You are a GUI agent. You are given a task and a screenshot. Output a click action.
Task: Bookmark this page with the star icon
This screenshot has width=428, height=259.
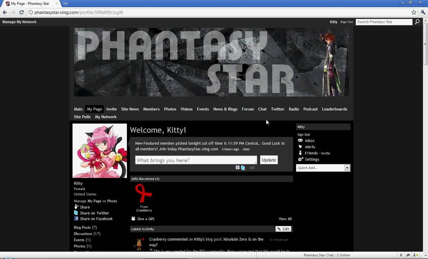pos(414,12)
